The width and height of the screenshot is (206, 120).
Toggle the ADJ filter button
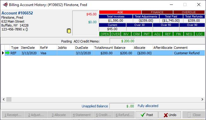coord(157,34)
